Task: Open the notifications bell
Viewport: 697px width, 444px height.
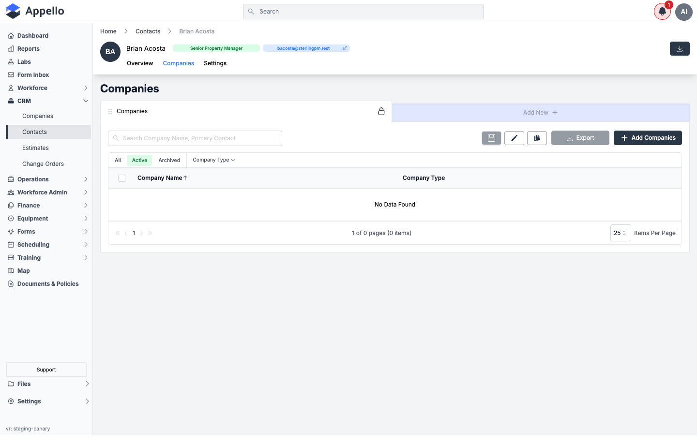Action: 662,12
